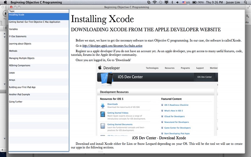Select the Going Further topic
The image size is (251, 157).
(x=39, y=104)
